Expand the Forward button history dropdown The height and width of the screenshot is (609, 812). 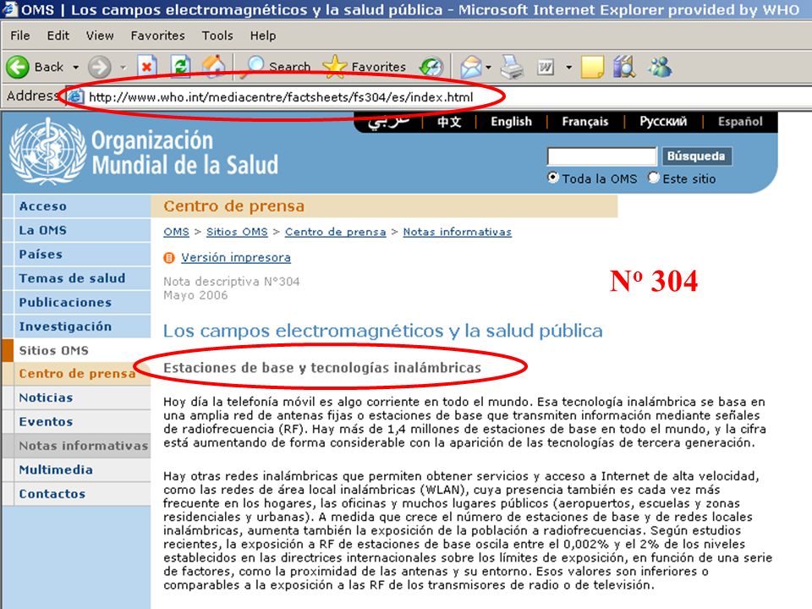click(x=123, y=67)
